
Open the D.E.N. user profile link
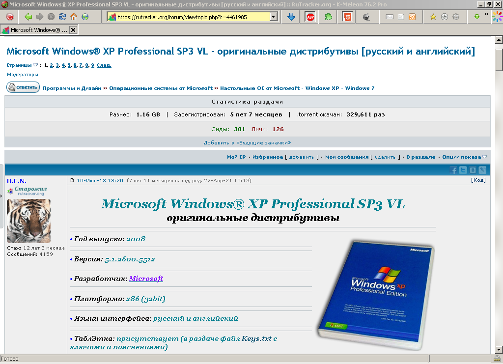click(17, 181)
